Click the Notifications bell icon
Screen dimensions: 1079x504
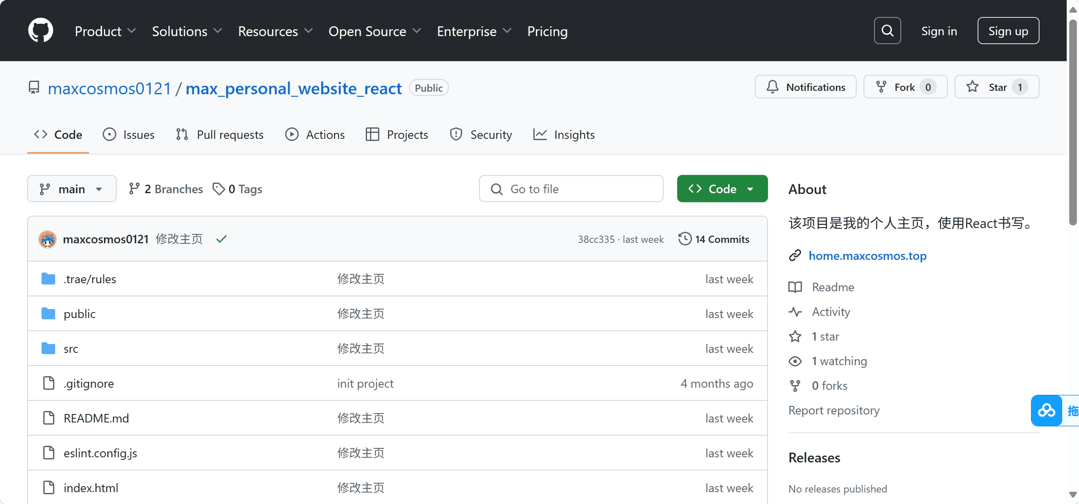[x=773, y=87]
